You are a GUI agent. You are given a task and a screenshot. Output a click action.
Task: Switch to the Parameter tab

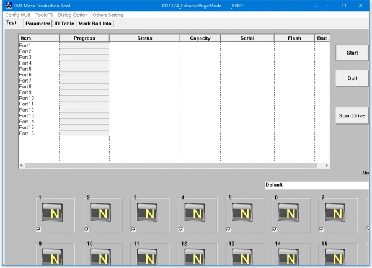[x=38, y=23]
